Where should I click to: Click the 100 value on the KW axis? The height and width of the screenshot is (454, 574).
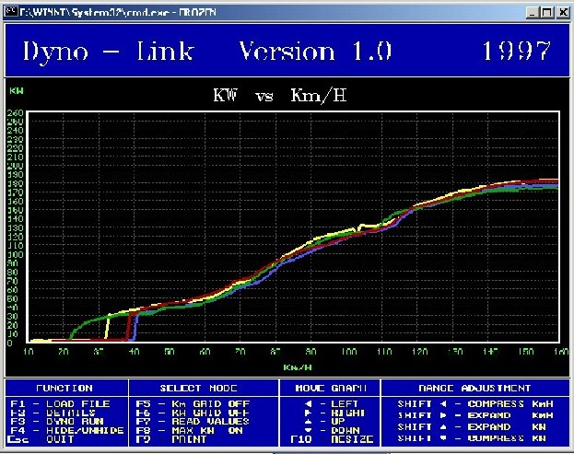tap(15, 254)
